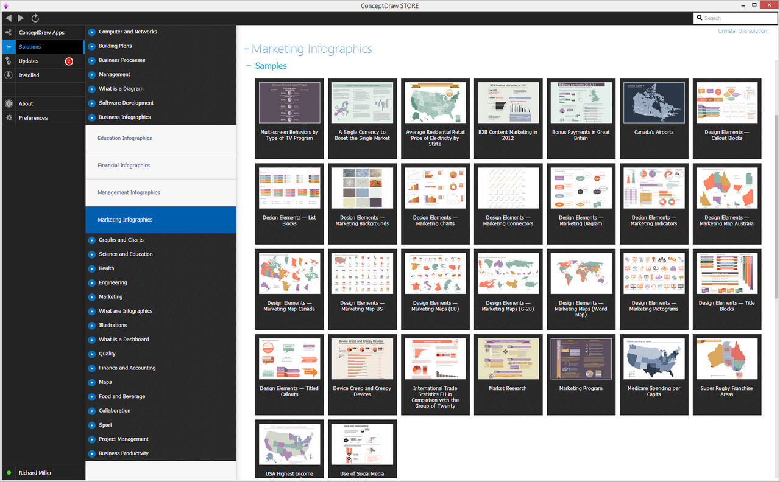Open Design Elements — Marketing Map Australia sample
Image resolution: width=780 pixels, height=482 pixels.
click(727, 203)
